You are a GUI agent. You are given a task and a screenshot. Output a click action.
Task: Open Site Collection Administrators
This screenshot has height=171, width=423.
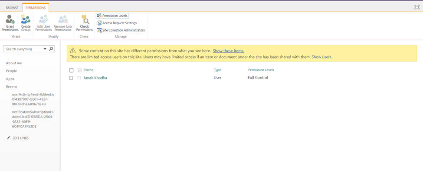point(121,30)
